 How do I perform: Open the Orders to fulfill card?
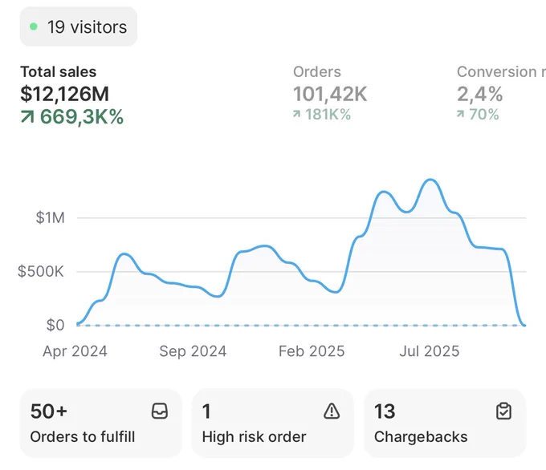tap(101, 423)
